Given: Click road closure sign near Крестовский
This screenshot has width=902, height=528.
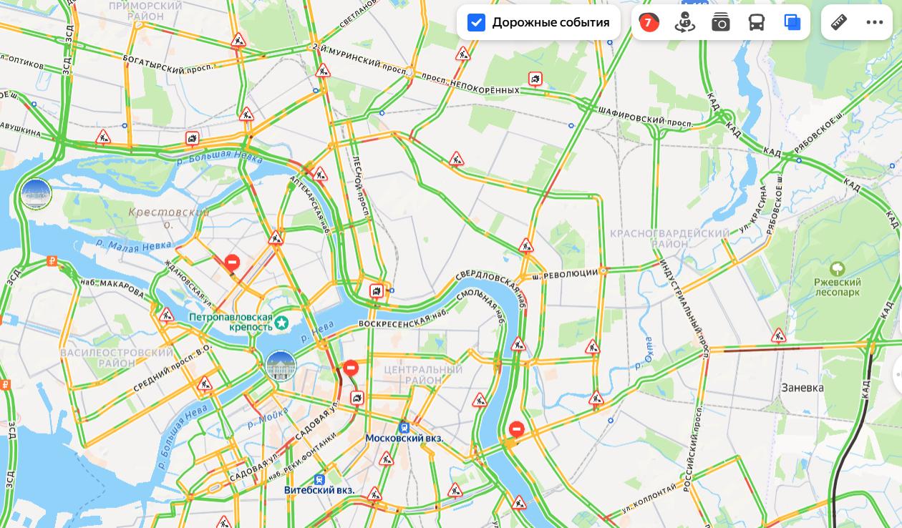Looking at the screenshot, I should 232,263.
